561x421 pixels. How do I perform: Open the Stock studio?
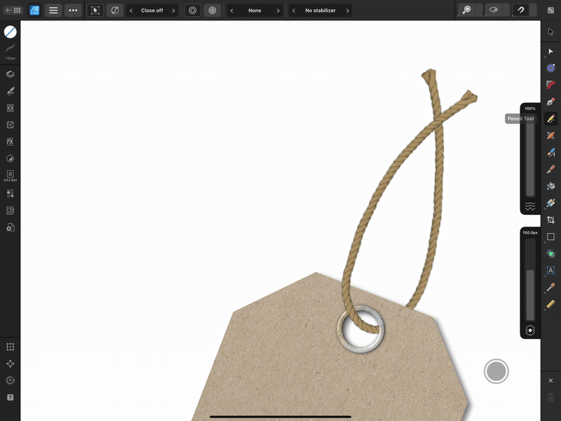coord(10,210)
